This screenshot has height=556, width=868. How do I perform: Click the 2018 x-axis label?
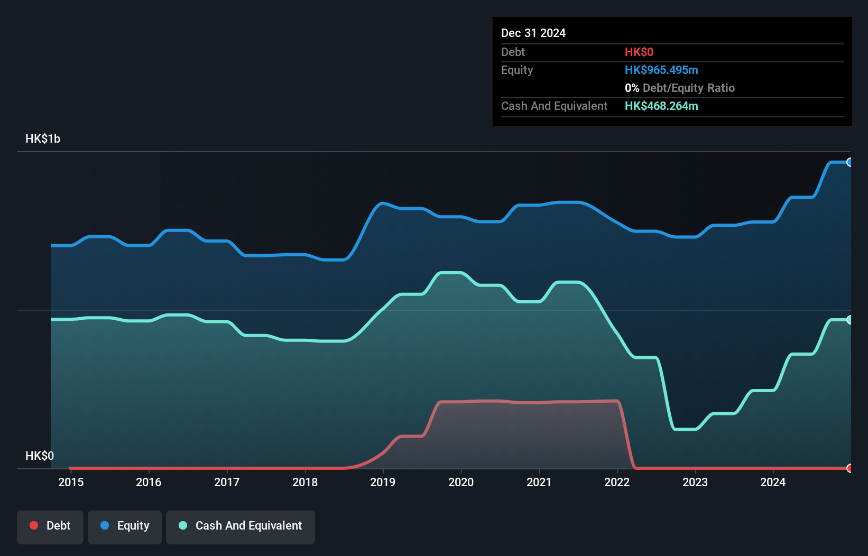[305, 482]
